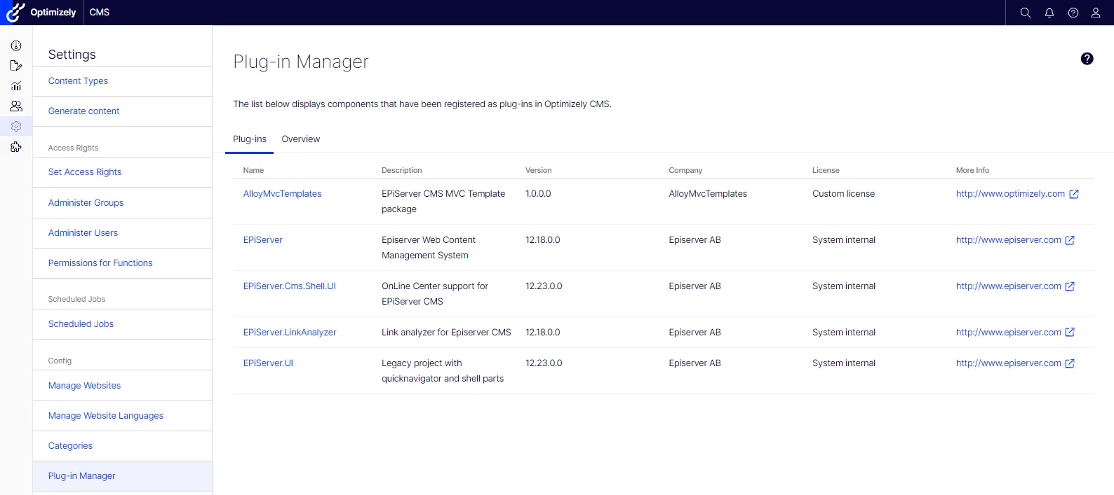Open the visitor groups people icon
The image size is (1114, 495).
16,106
